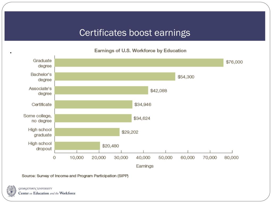Click the 20,000 axis tick label
The width and height of the screenshot is (272, 204).
(x=99, y=158)
